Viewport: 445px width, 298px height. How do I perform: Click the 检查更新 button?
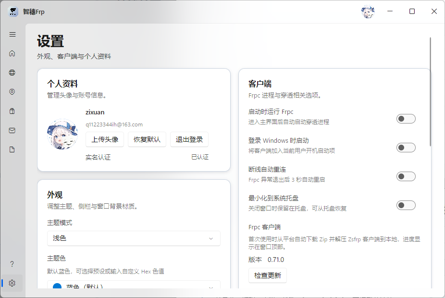click(268, 275)
